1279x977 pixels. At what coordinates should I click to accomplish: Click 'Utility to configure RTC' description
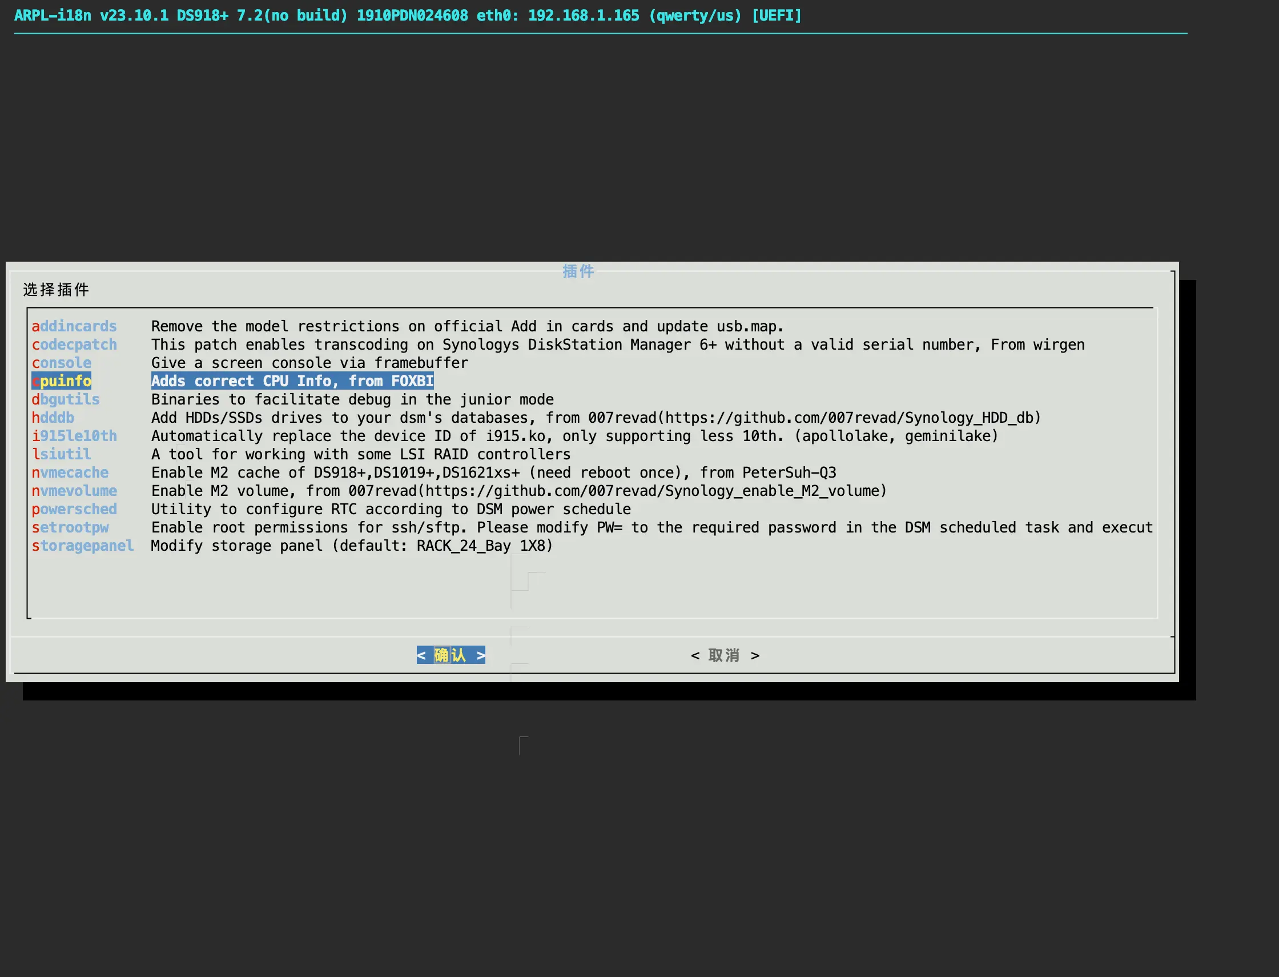click(391, 509)
